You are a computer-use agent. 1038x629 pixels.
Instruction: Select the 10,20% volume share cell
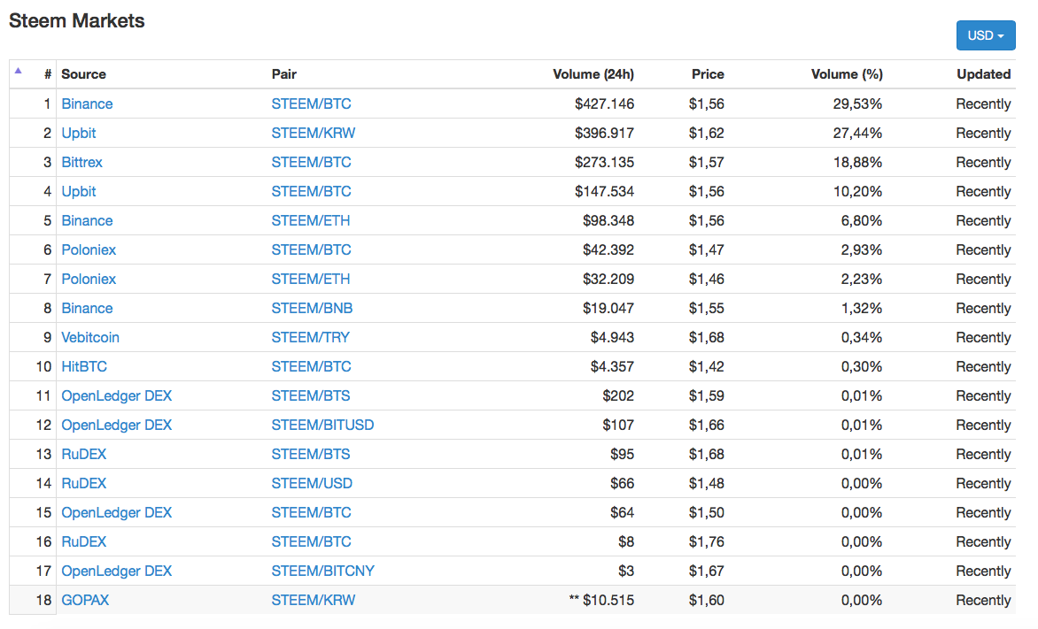857,191
